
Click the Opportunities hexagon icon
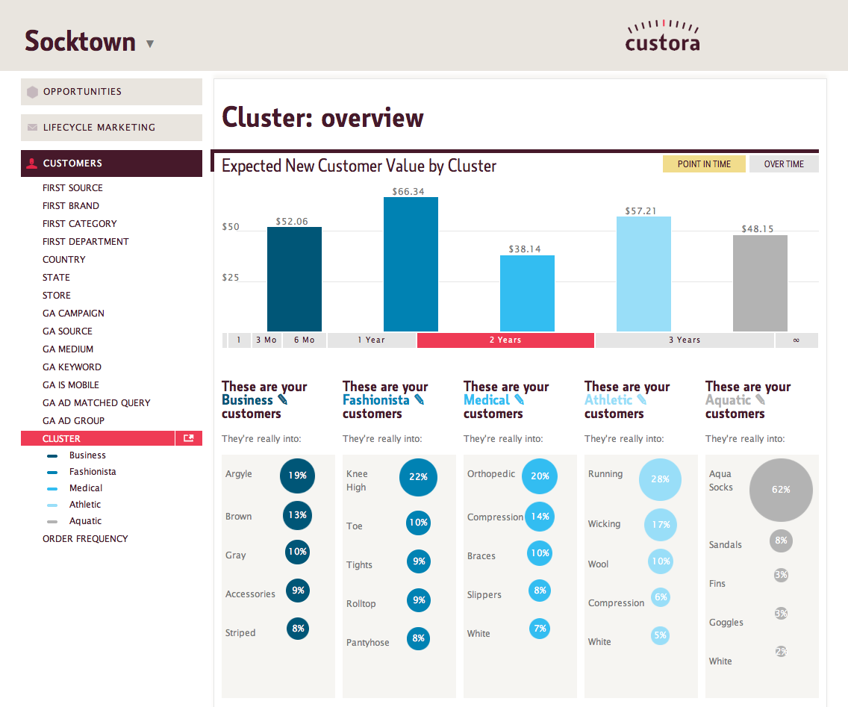pyautogui.click(x=32, y=92)
